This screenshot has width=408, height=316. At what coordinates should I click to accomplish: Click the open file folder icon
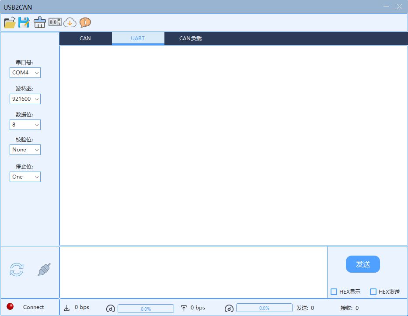click(10, 22)
